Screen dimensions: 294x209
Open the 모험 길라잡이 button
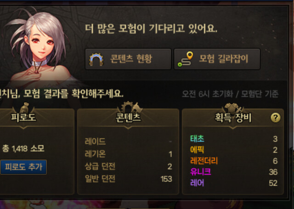click(x=217, y=59)
